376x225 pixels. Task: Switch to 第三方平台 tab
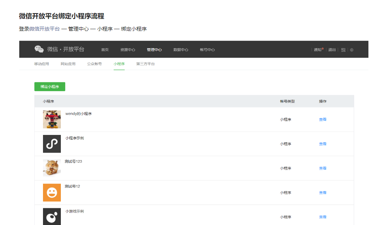(x=145, y=64)
